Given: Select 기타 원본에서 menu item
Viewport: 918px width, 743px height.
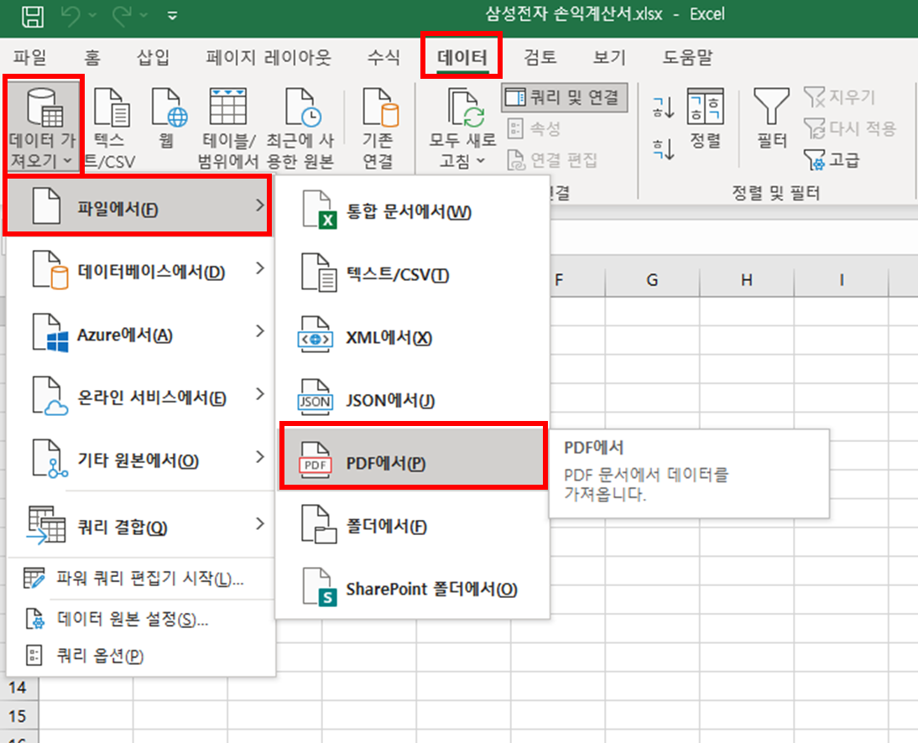Looking at the screenshot, I should click(x=140, y=460).
